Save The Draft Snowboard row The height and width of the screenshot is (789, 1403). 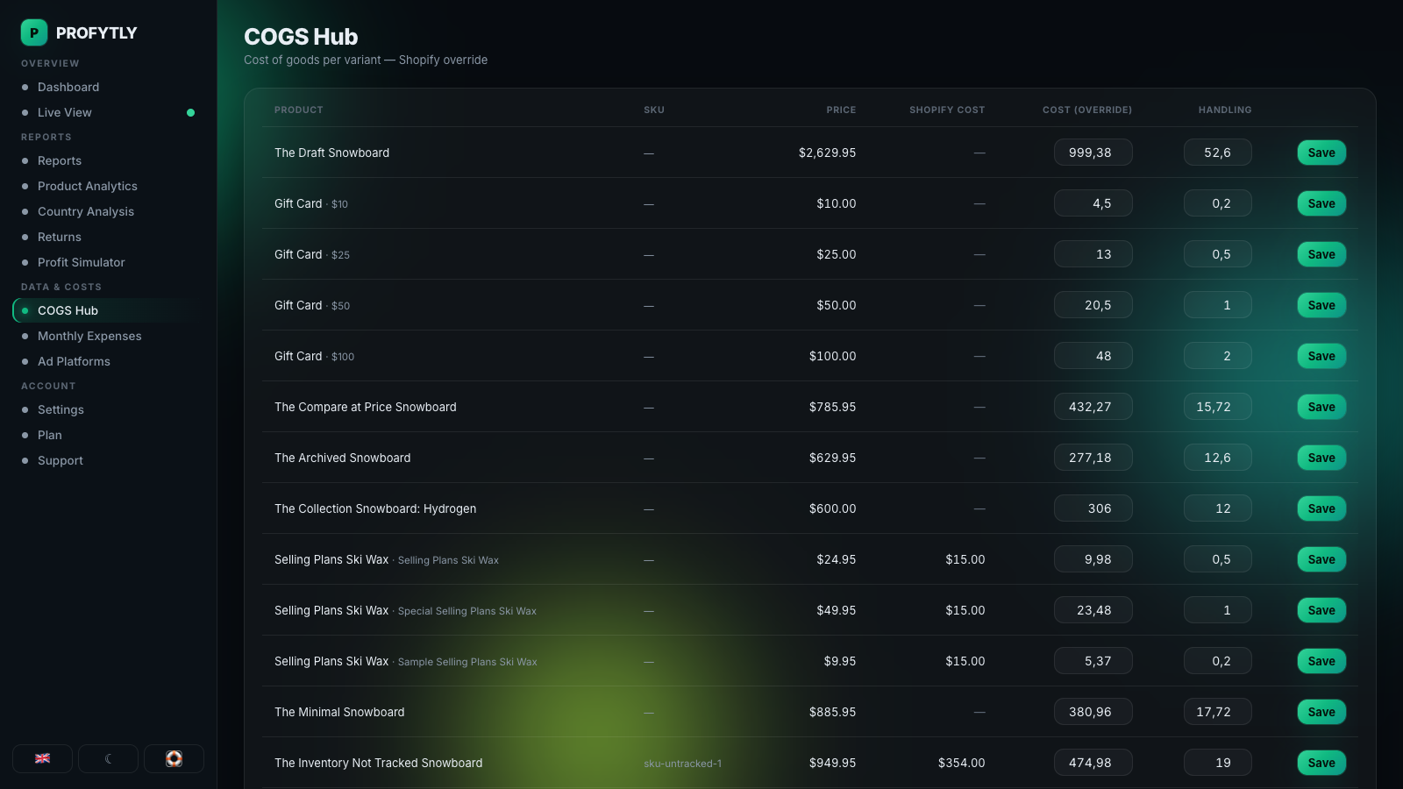[1321, 153]
